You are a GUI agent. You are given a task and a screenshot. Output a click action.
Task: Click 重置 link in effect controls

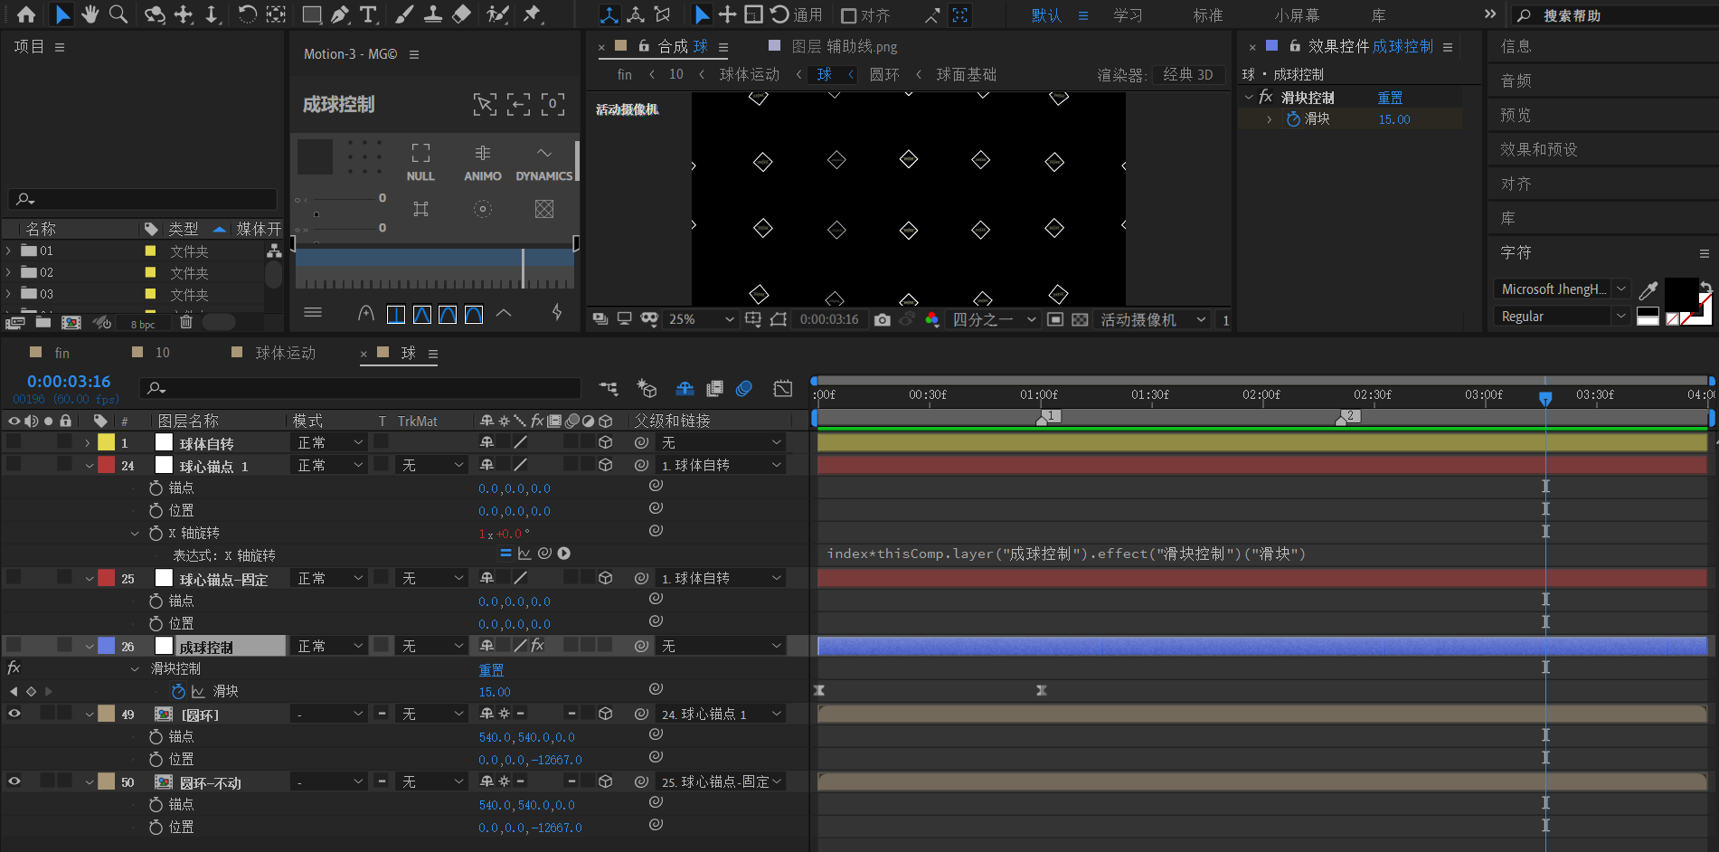(1390, 98)
